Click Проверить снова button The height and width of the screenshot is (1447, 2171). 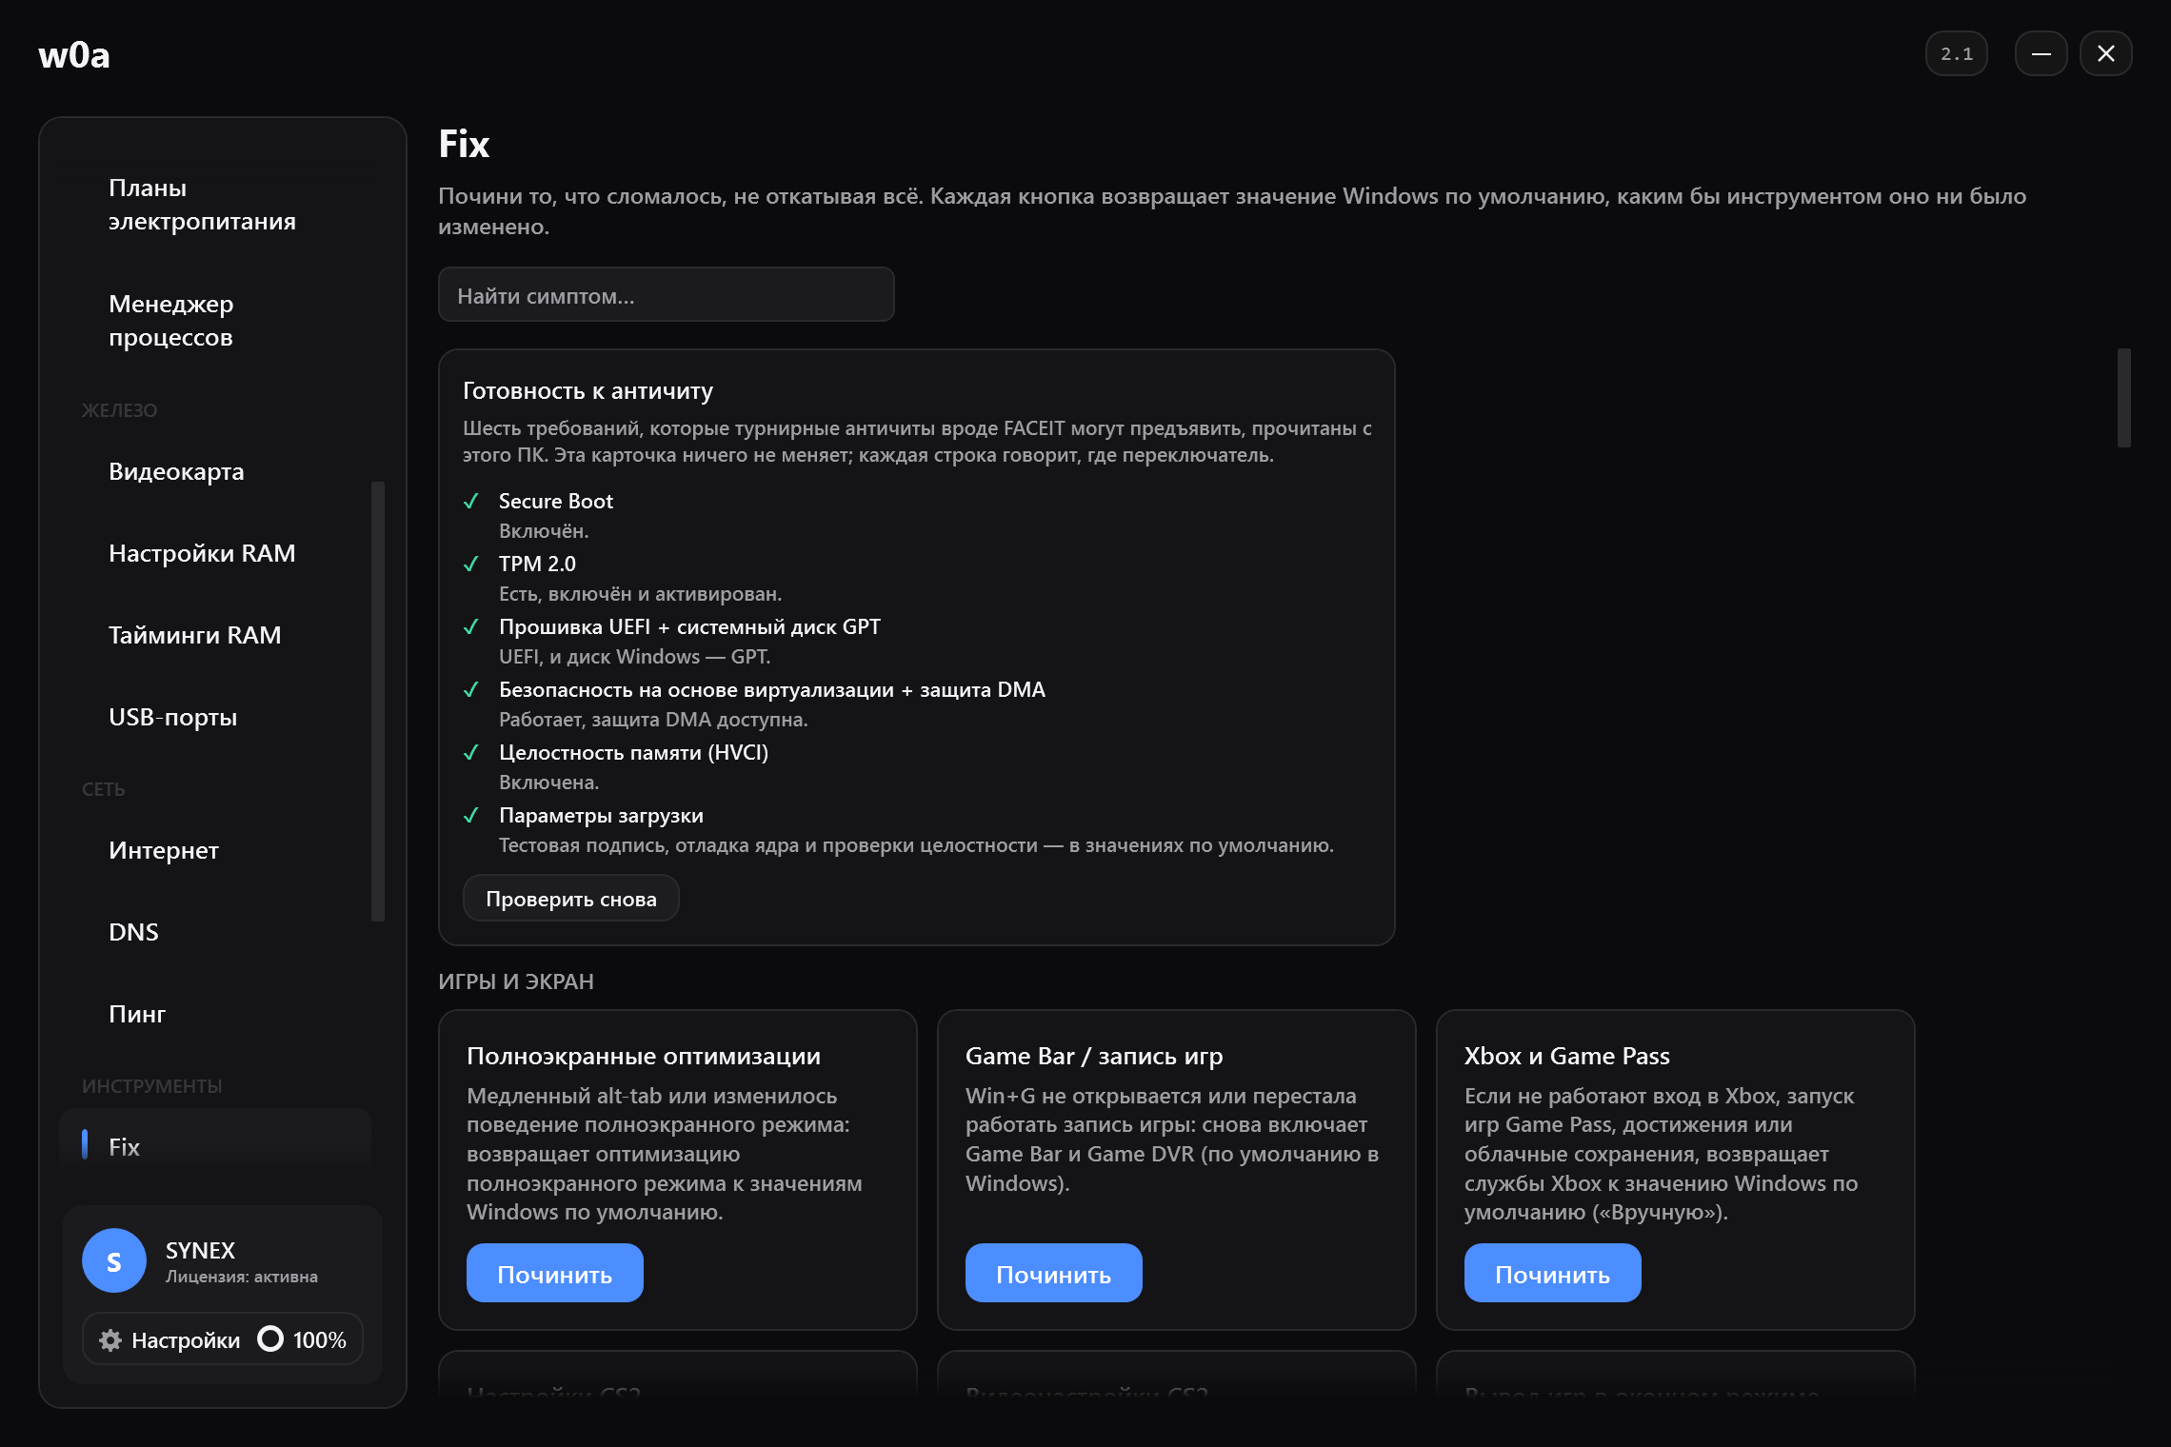click(570, 898)
